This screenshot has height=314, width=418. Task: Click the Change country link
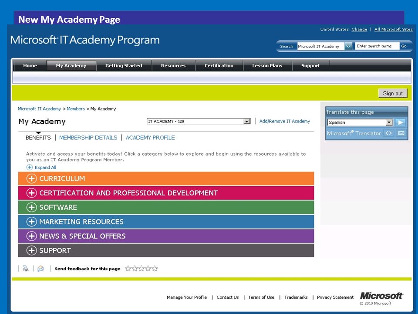coord(359,29)
